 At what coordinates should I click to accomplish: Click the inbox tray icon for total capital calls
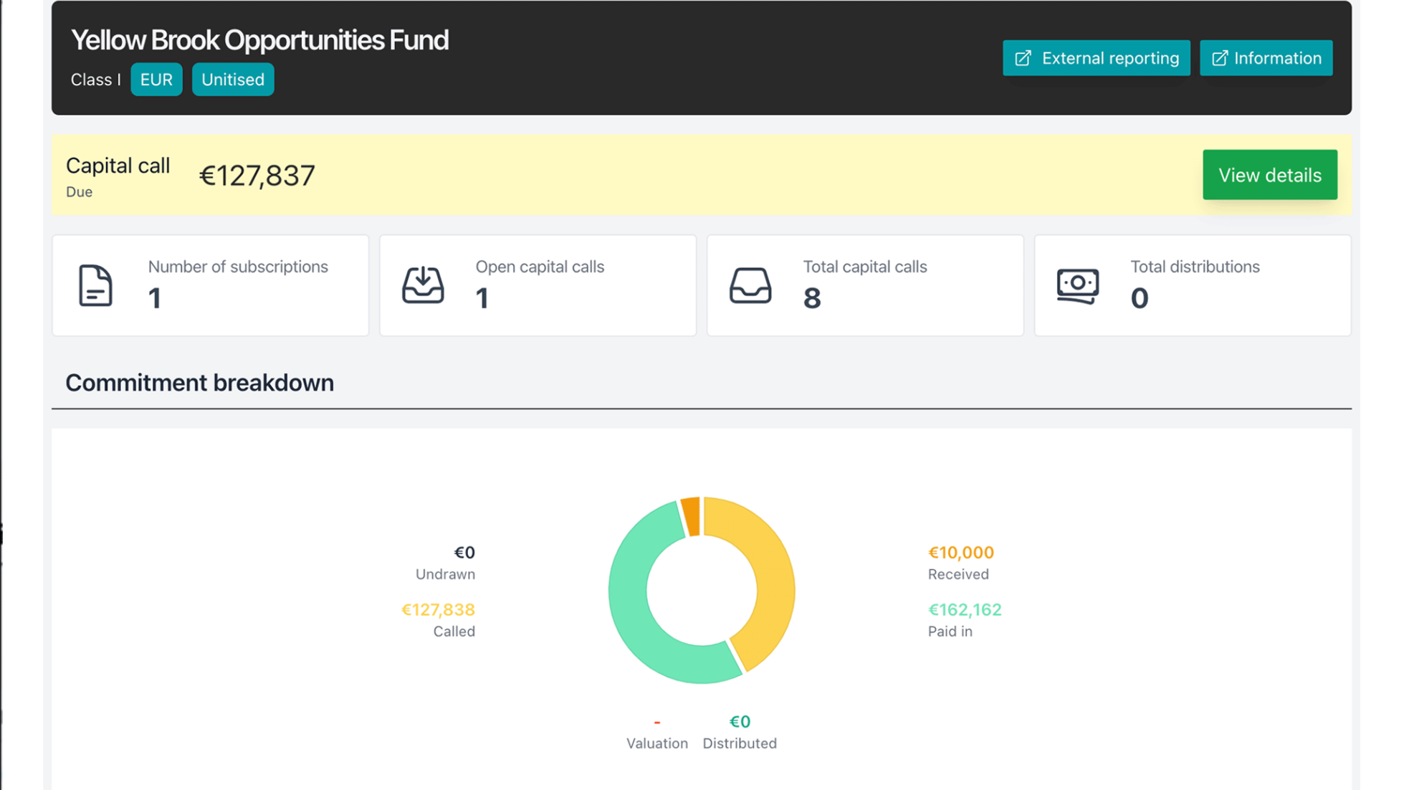click(750, 285)
